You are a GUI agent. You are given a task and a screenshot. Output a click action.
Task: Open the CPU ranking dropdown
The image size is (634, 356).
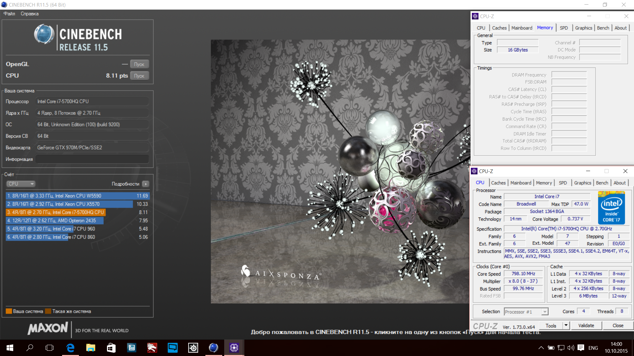coord(21,184)
